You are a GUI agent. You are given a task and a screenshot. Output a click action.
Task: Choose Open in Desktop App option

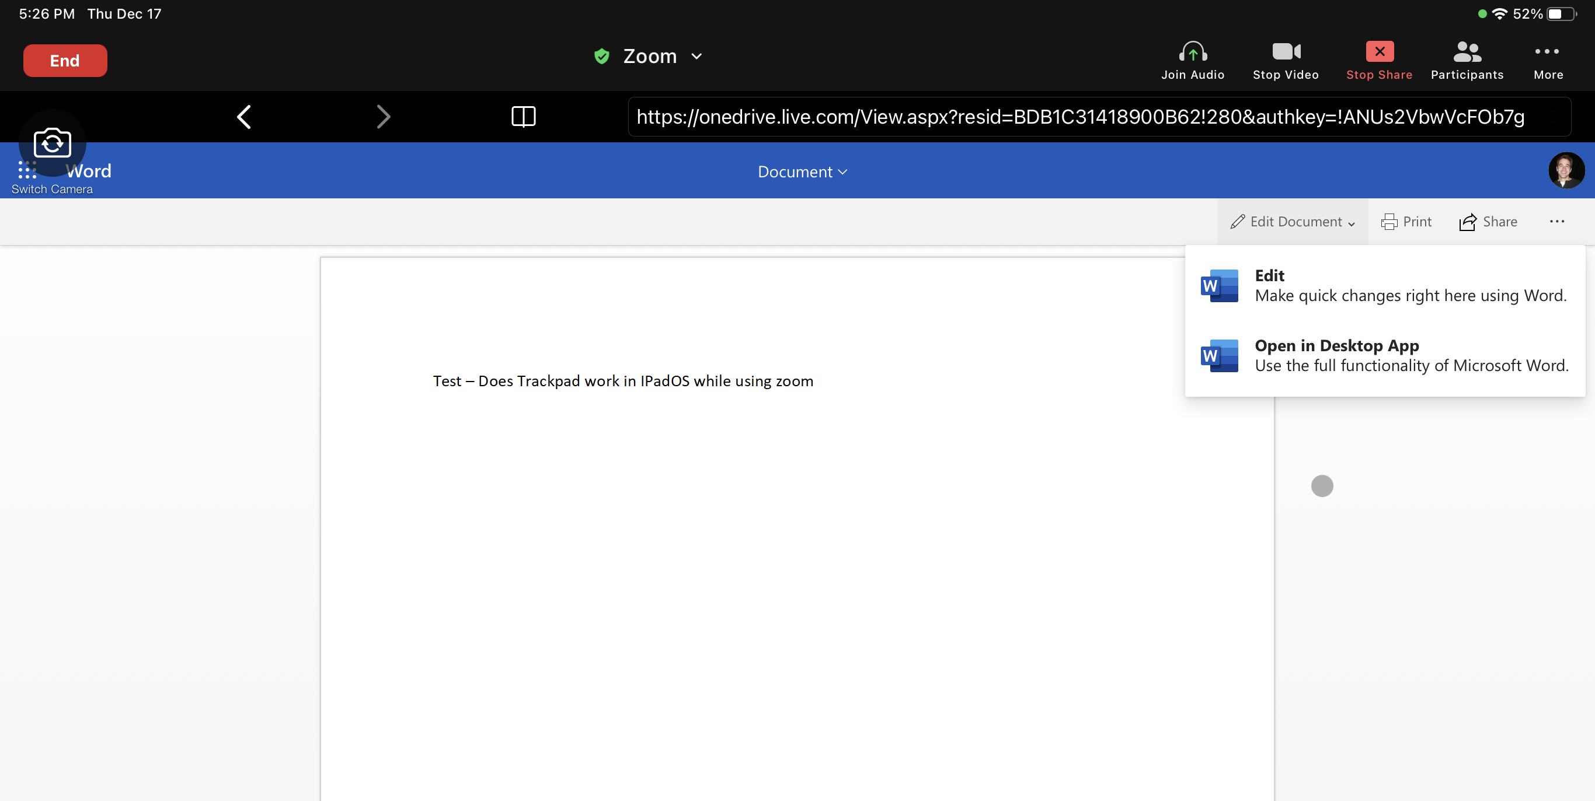point(1384,355)
